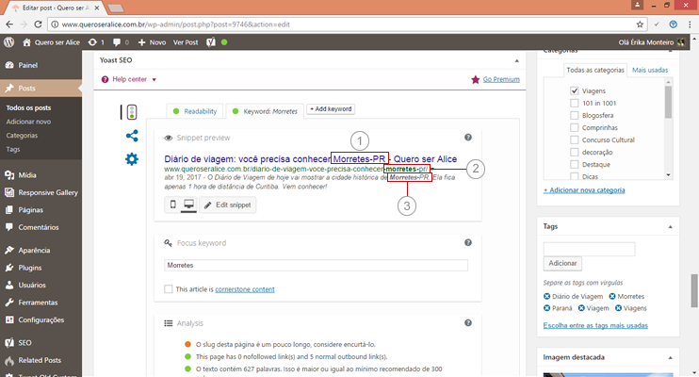Switch to Mais usadas tab
The image size is (699, 377).
pos(650,70)
